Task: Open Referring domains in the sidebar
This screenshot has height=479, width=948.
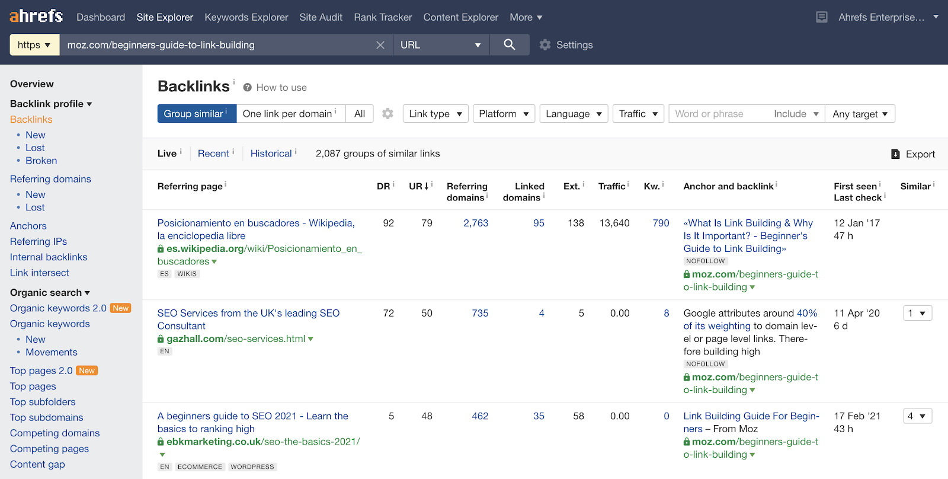Action: point(50,179)
